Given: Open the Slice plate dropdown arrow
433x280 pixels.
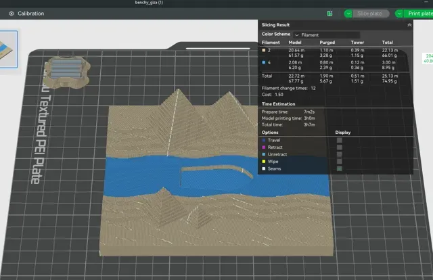Looking at the screenshot, I should coord(348,14).
